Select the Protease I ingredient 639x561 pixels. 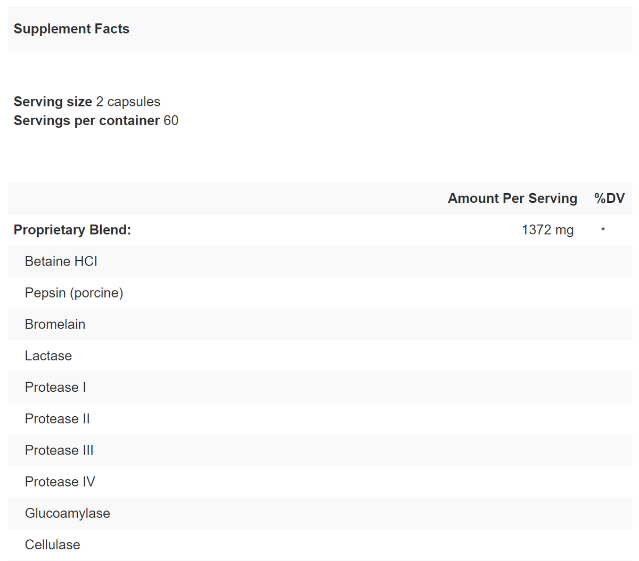(55, 387)
